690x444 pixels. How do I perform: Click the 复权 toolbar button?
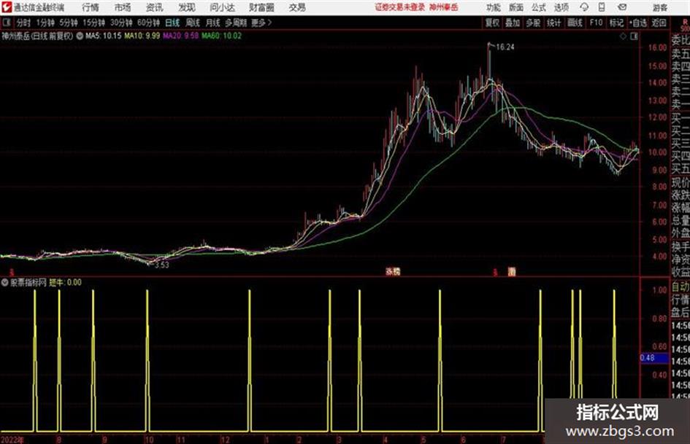tap(492, 23)
